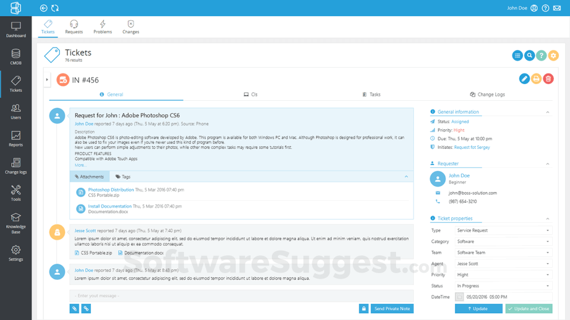The width and height of the screenshot is (570, 320).
Task: Open the Problems tab at top
Action: point(103,27)
